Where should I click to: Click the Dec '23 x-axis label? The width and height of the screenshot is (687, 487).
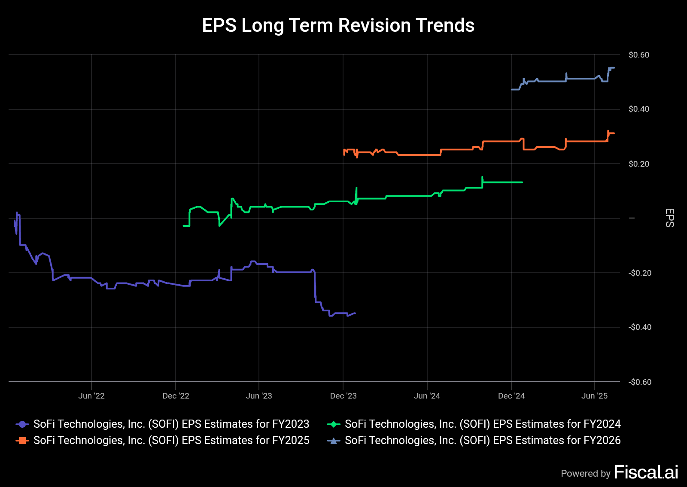(343, 396)
